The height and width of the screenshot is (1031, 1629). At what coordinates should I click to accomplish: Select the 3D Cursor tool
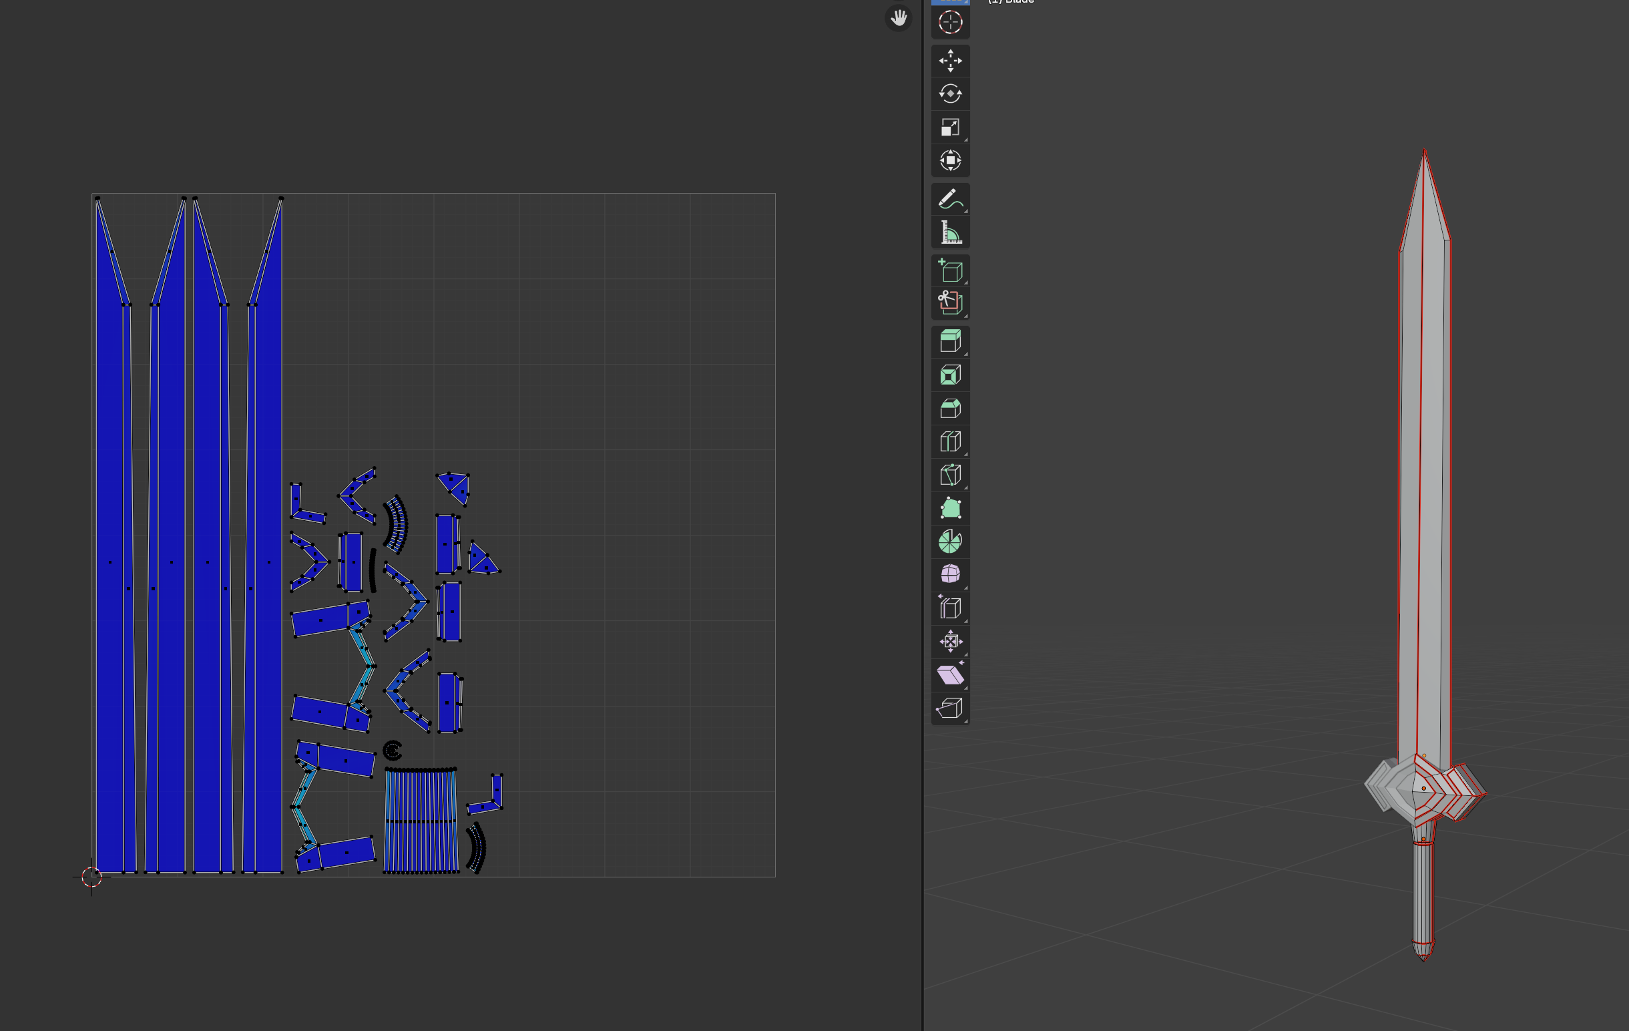click(950, 22)
